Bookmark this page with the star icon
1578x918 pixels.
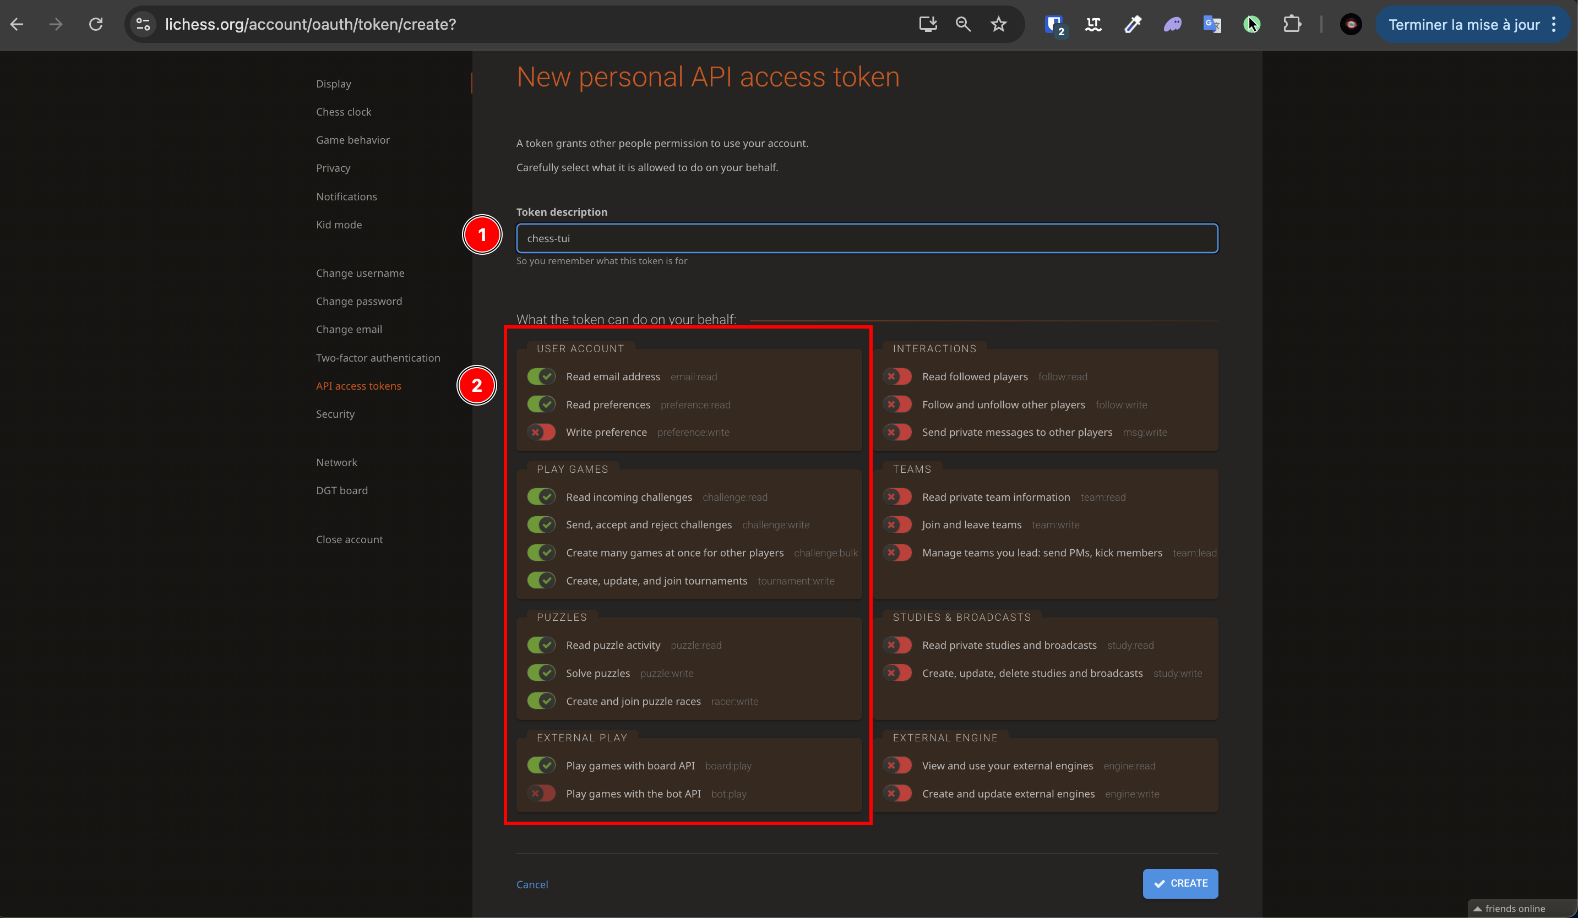coord(998,24)
